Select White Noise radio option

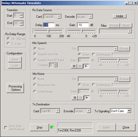click(x=35, y=92)
